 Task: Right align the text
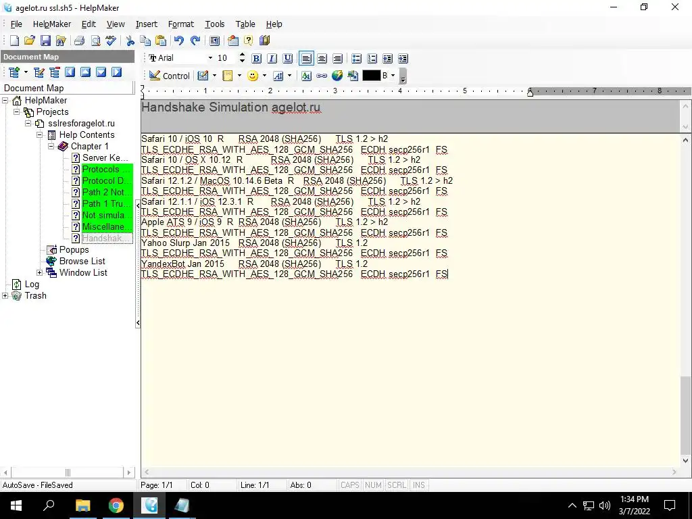[338, 58]
